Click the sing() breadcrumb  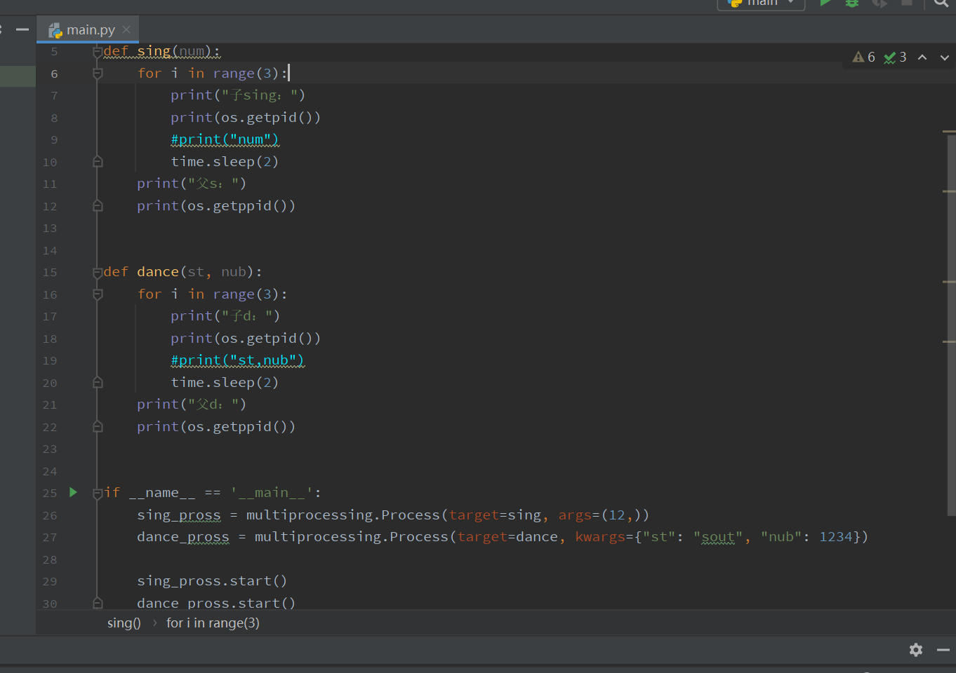click(124, 623)
